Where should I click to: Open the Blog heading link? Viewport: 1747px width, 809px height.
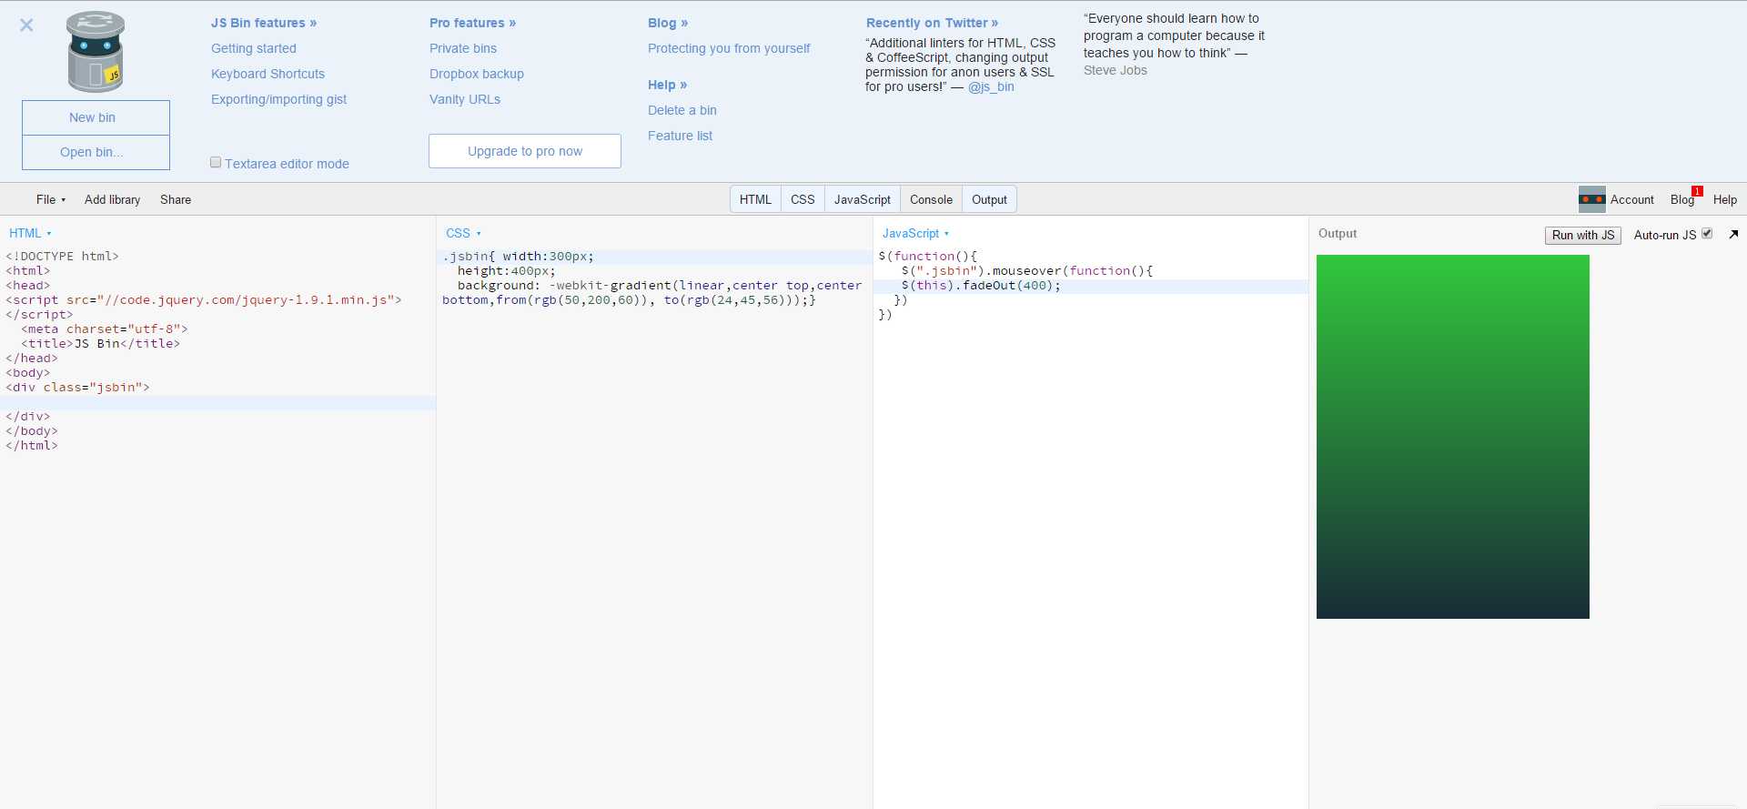pyautogui.click(x=668, y=23)
